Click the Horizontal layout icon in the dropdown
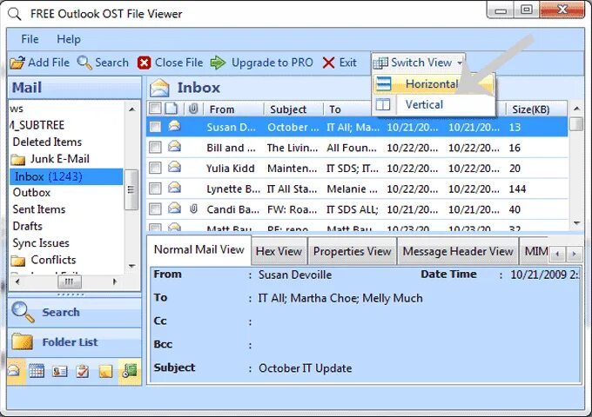The height and width of the screenshot is (417, 592). click(384, 83)
